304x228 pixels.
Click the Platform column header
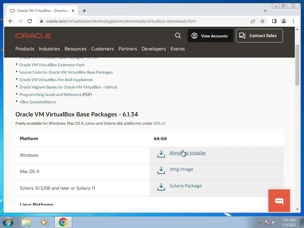(29, 139)
